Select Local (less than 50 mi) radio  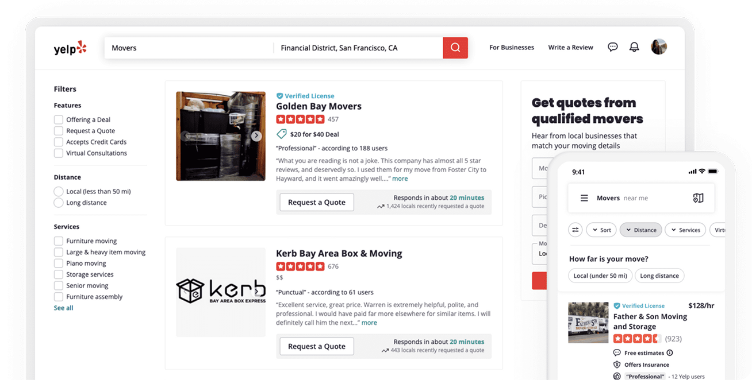click(59, 191)
